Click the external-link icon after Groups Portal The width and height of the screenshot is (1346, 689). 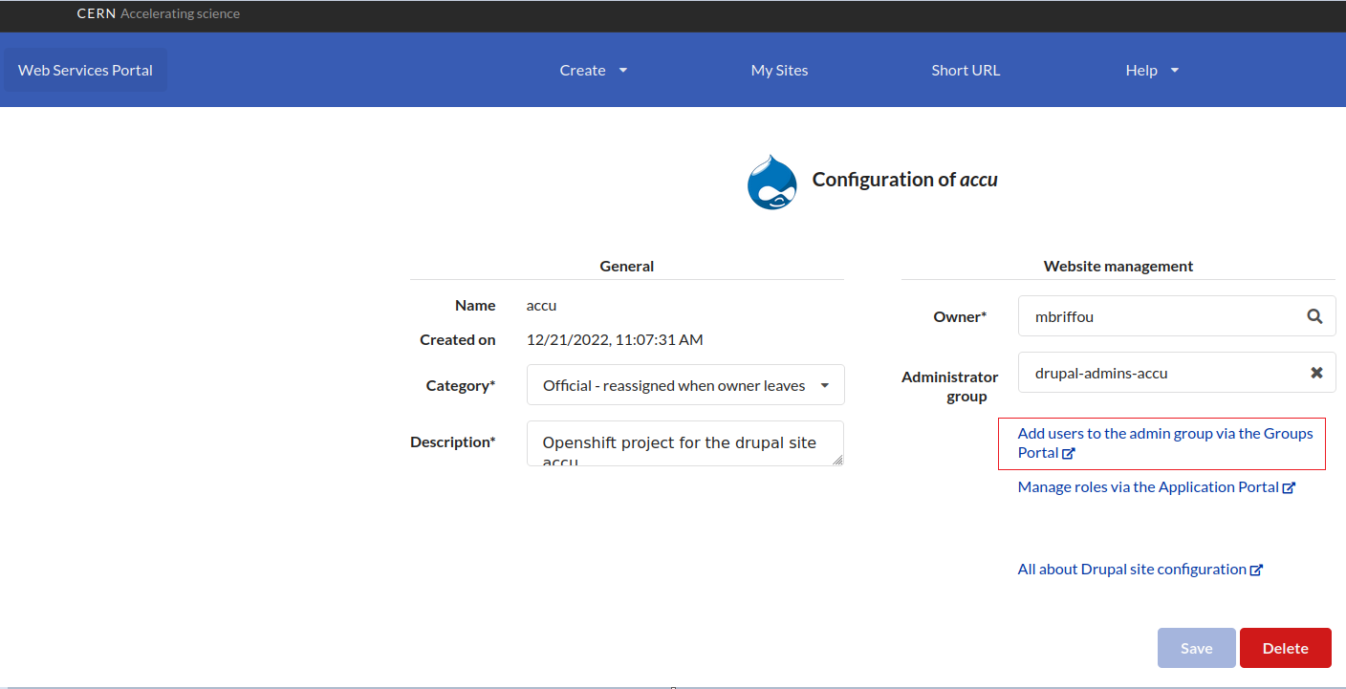[x=1069, y=453]
